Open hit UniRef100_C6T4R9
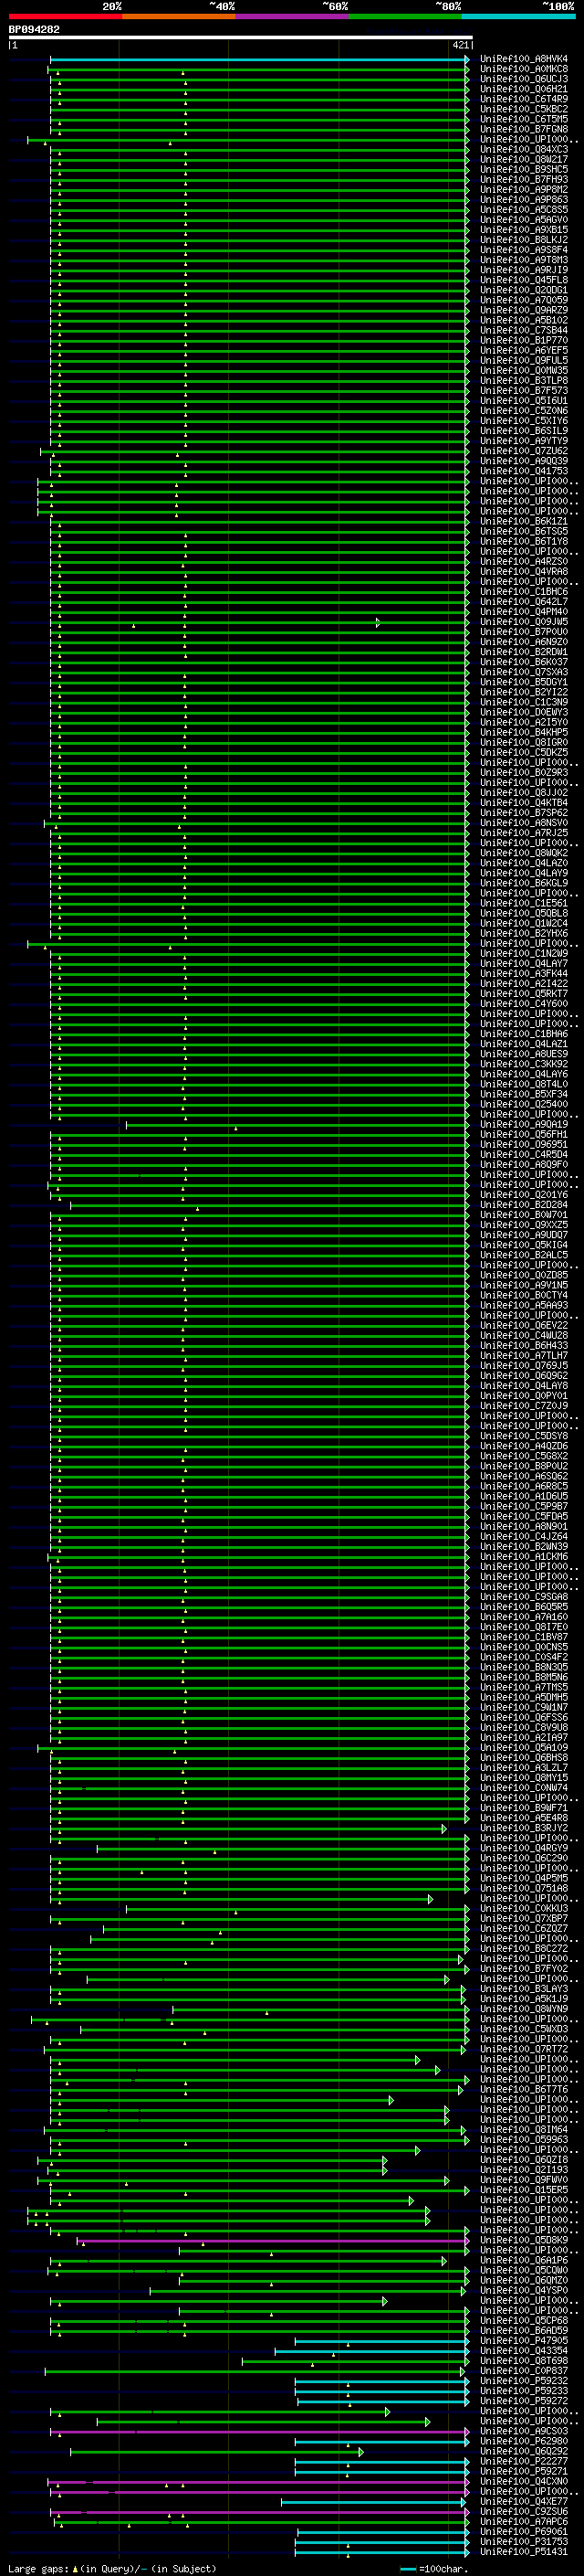The height and width of the screenshot is (2576, 584). (x=524, y=99)
